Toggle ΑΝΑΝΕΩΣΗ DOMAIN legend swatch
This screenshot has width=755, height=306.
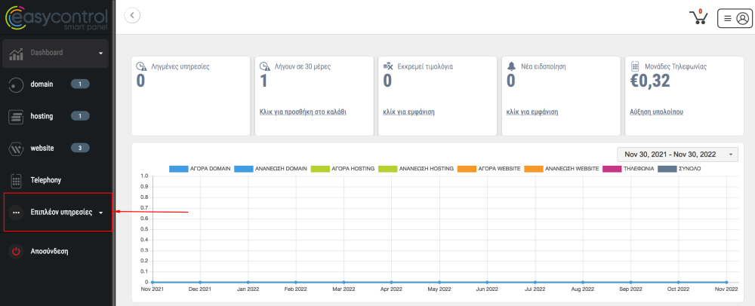[x=244, y=169]
